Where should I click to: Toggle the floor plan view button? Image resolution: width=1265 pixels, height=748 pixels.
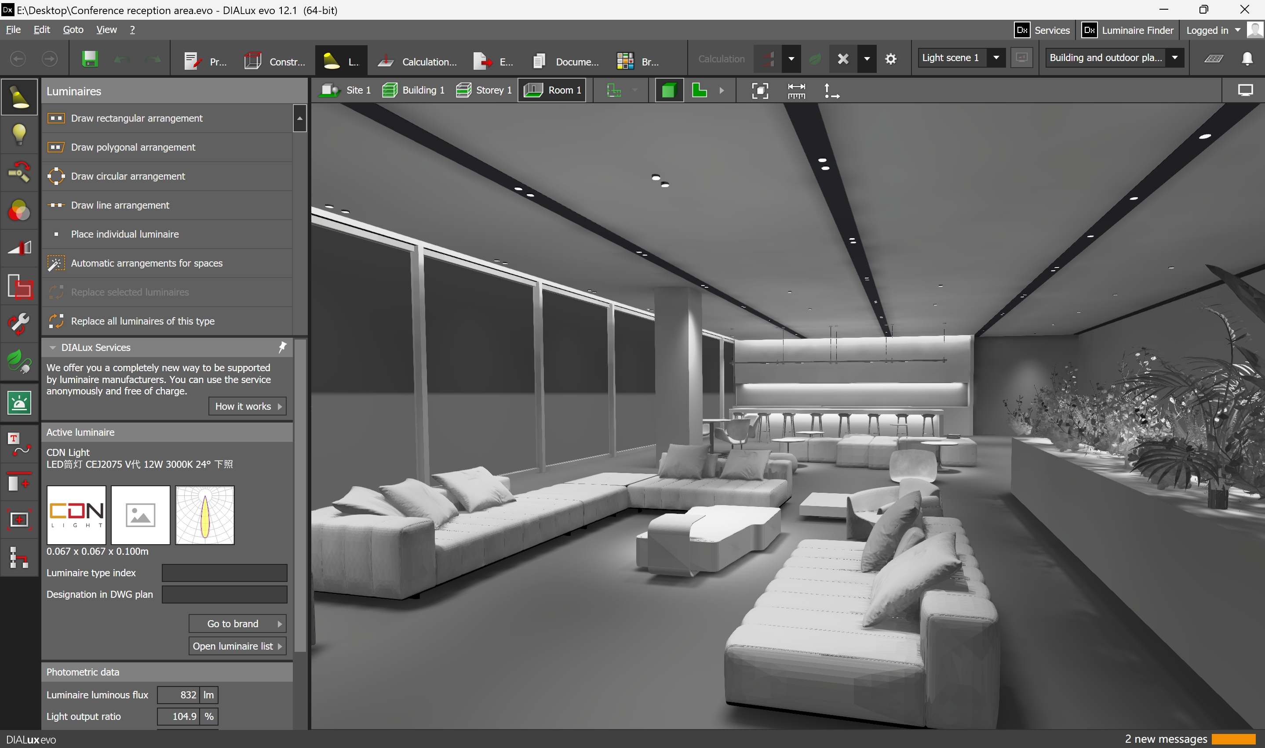700,91
